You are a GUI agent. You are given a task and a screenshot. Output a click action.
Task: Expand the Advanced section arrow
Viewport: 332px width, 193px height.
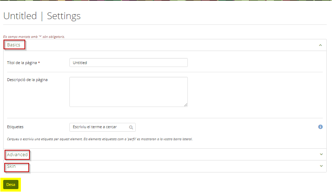click(x=321, y=154)
